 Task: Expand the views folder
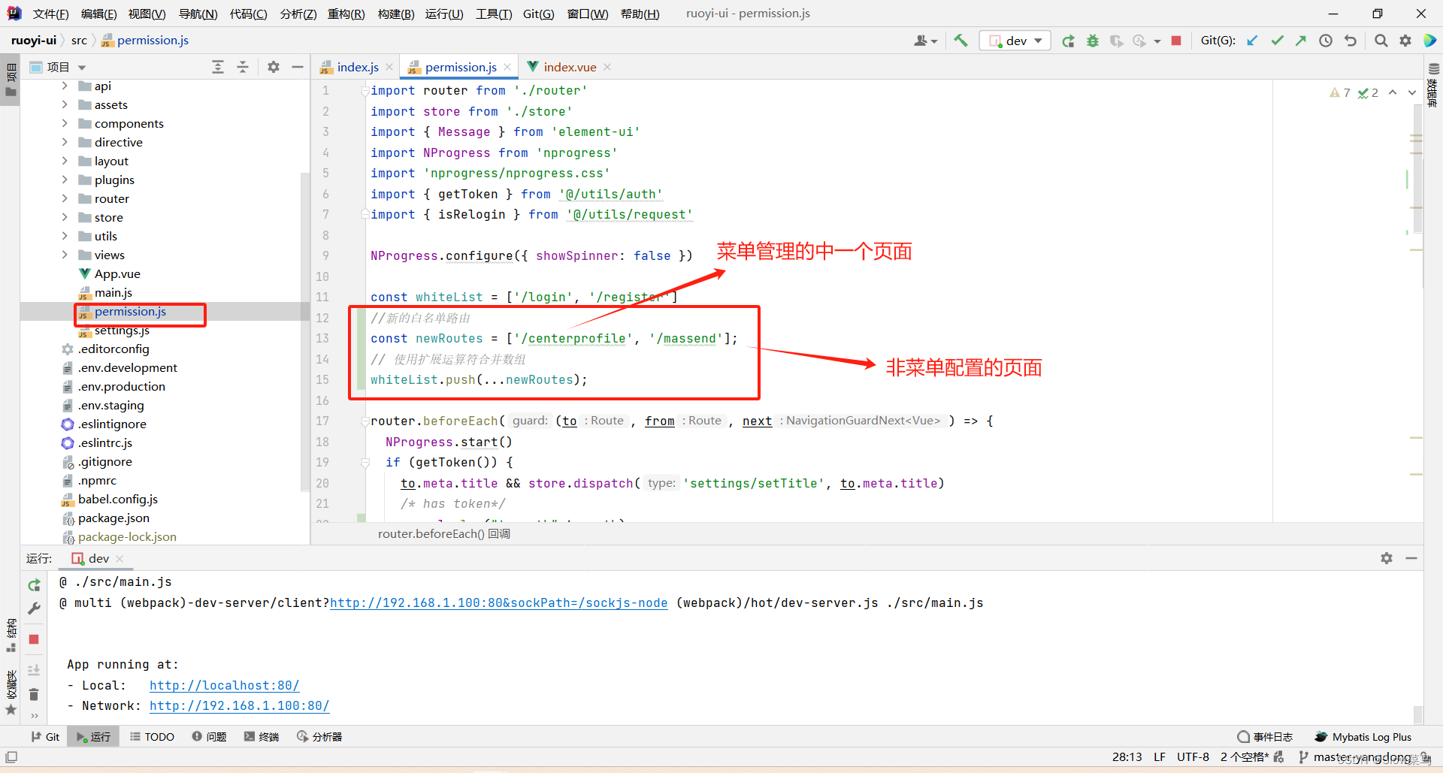click(65, 255)
